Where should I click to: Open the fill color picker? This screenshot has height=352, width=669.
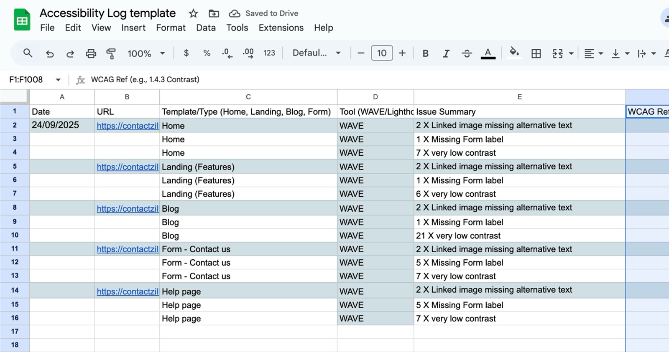point(514,53)
